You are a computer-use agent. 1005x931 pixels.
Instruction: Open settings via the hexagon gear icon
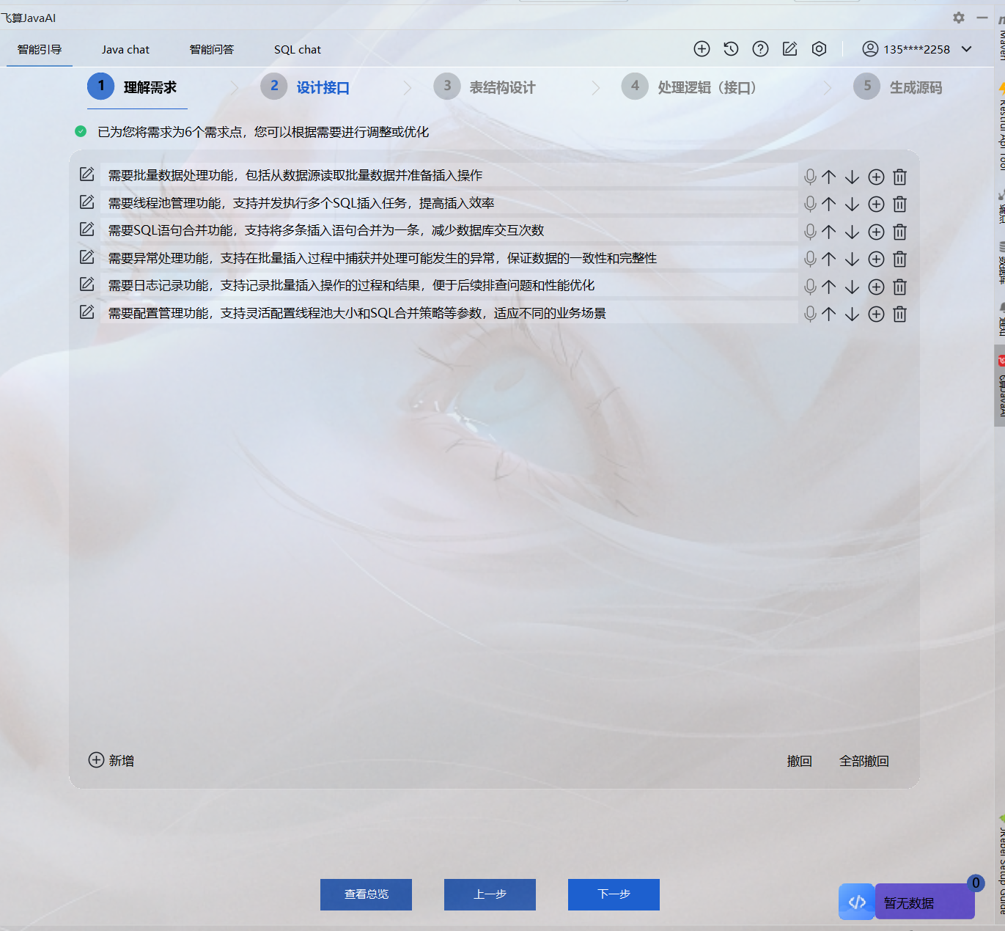(819, 48)
